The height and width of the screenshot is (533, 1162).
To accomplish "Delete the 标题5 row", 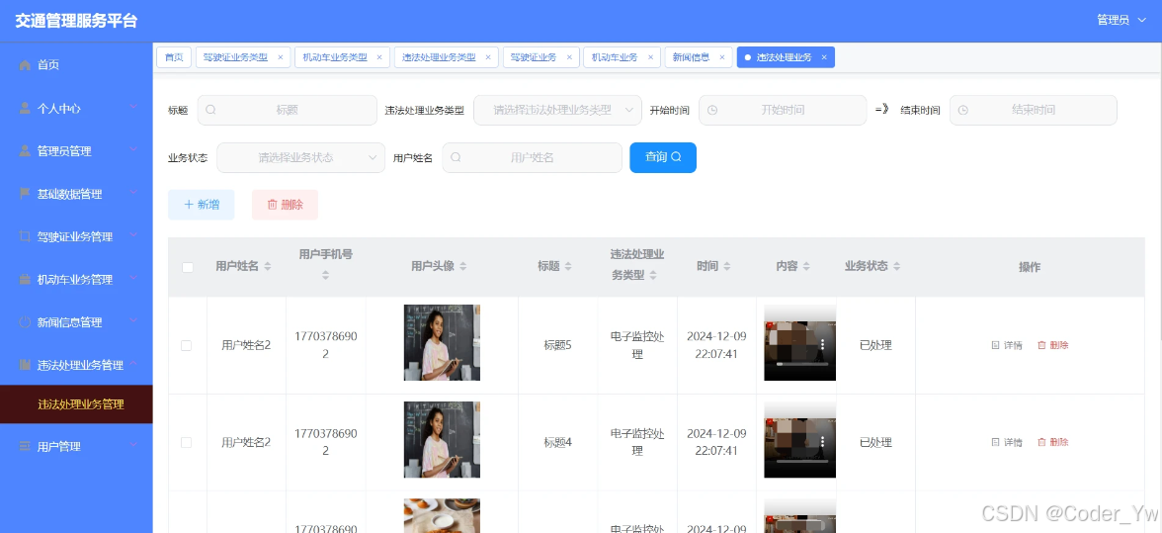I will [1053, 345].
